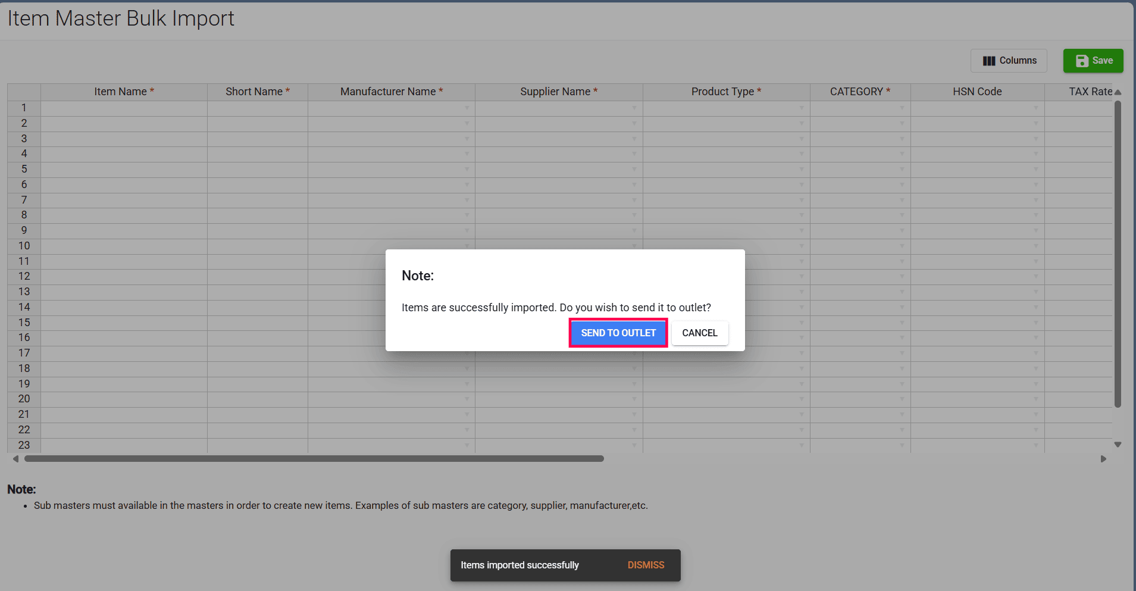Click the vertical scrollbar up arrow
Viewport: 1136px width, 591px height.
point(1118,92)
